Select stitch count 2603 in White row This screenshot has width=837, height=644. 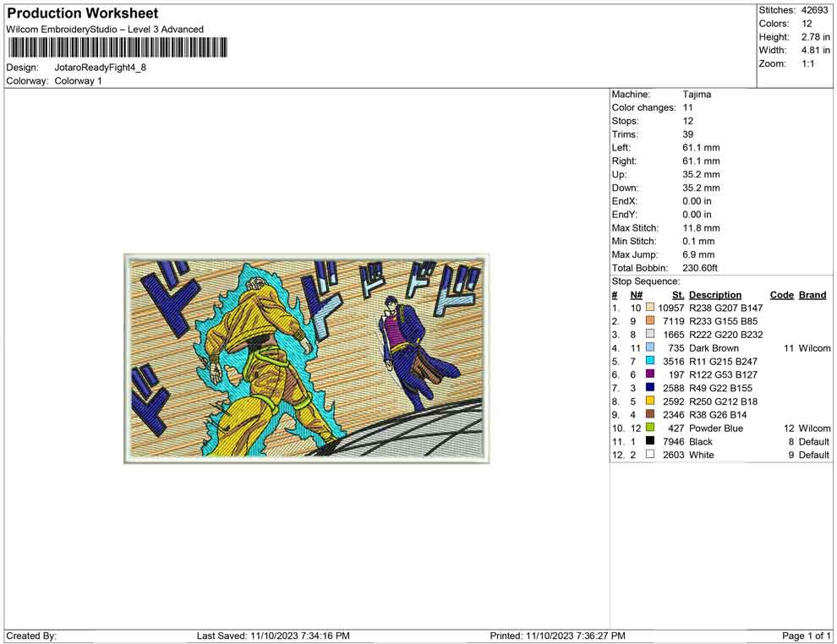click(x=674, y=455)
